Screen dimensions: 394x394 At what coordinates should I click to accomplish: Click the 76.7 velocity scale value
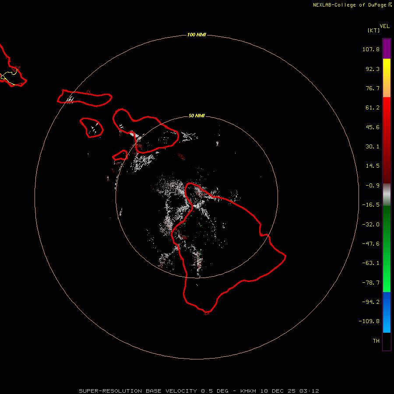pyautogui.click(x=373, y=88)
